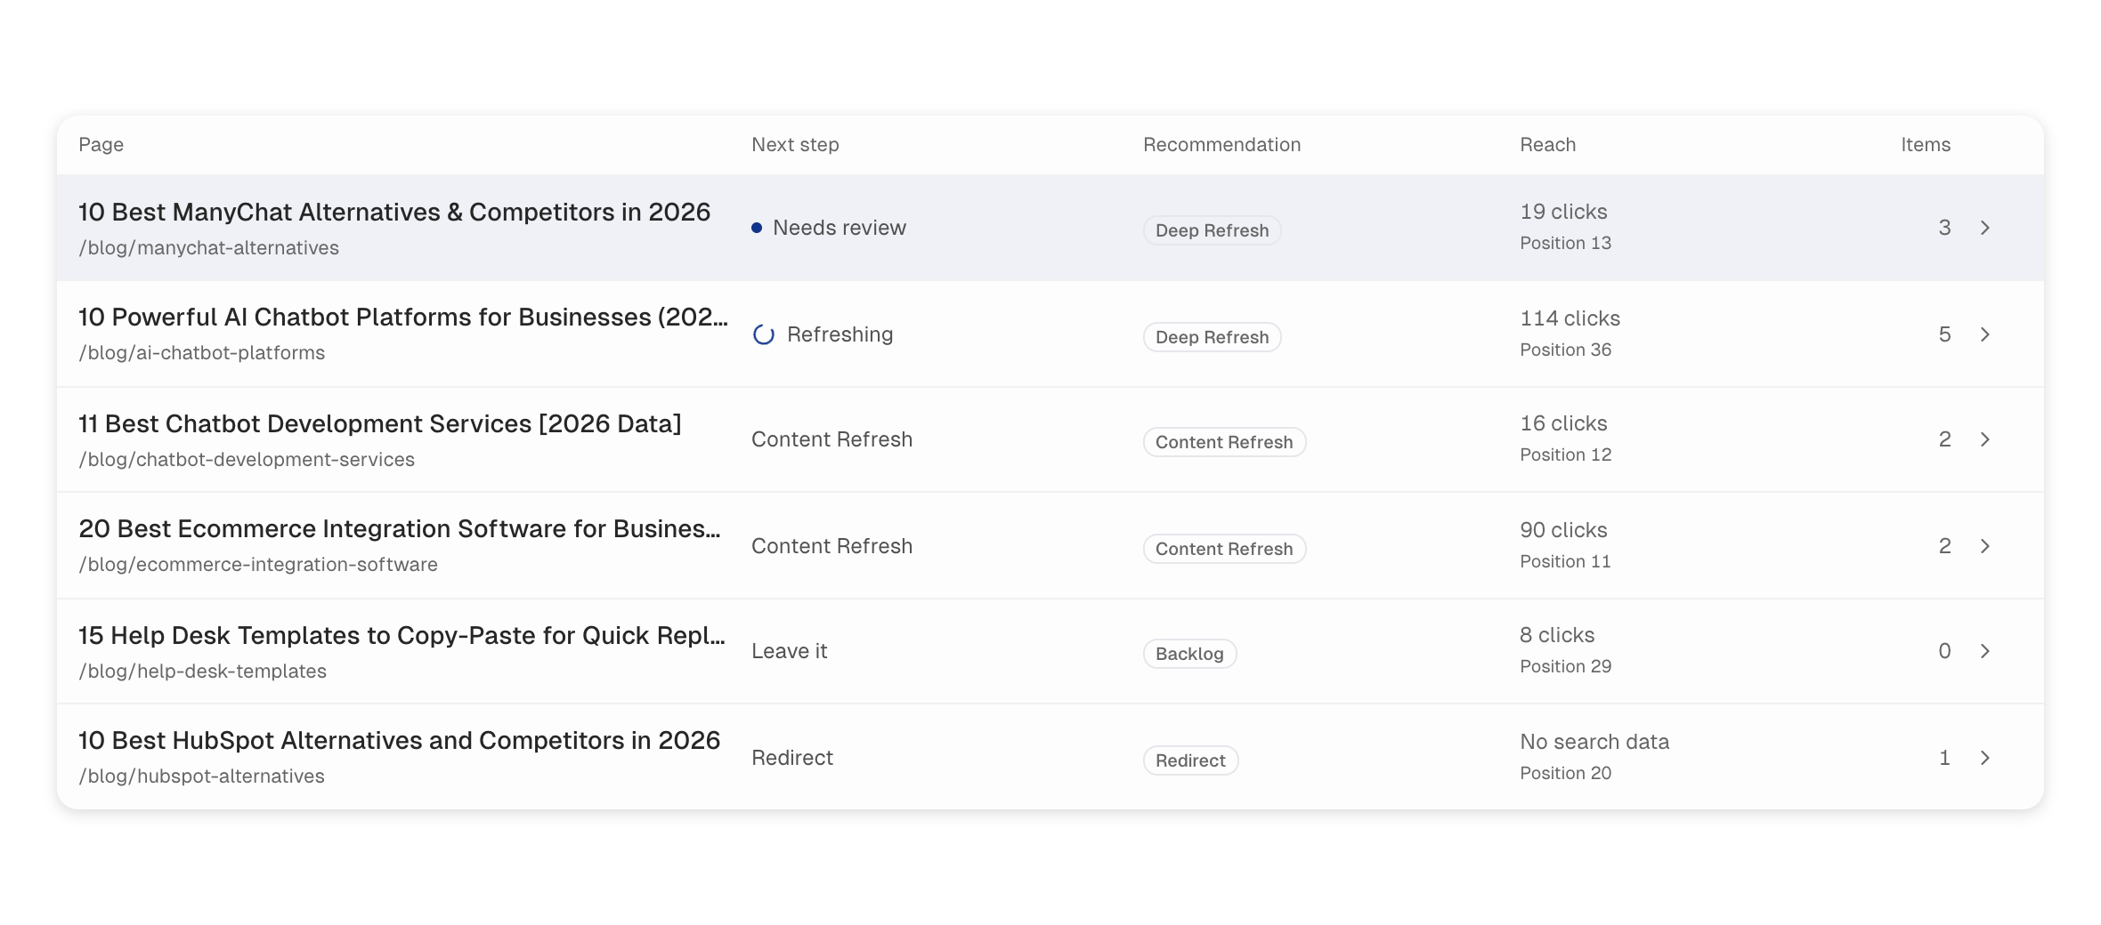Open chevron for Chatbot Development Services row

[1985, 439]
